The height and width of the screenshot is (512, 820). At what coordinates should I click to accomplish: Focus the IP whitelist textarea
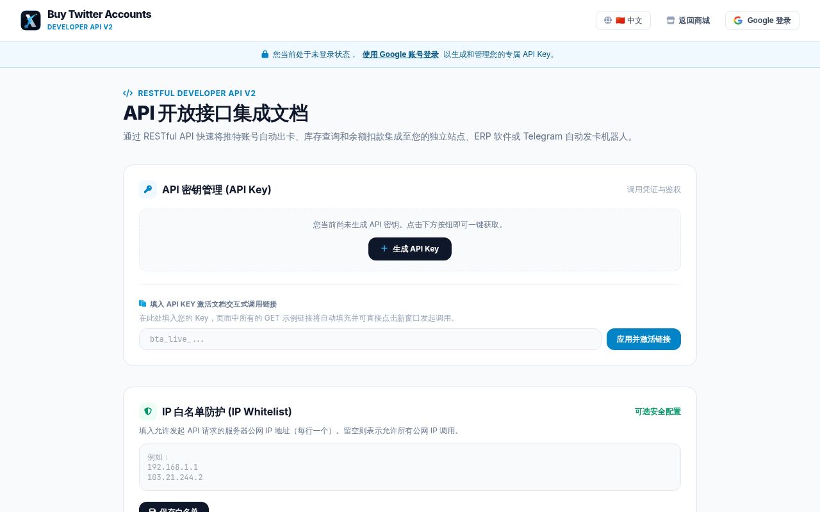click(x=410, y=467)
